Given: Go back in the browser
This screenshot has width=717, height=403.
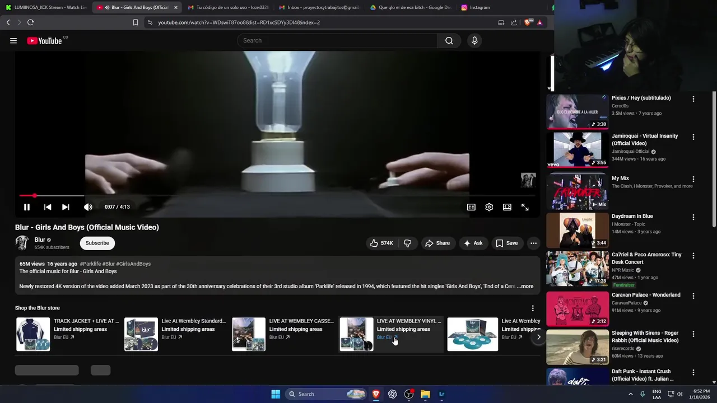Looking at the screenshot, I should click(8, 22).
